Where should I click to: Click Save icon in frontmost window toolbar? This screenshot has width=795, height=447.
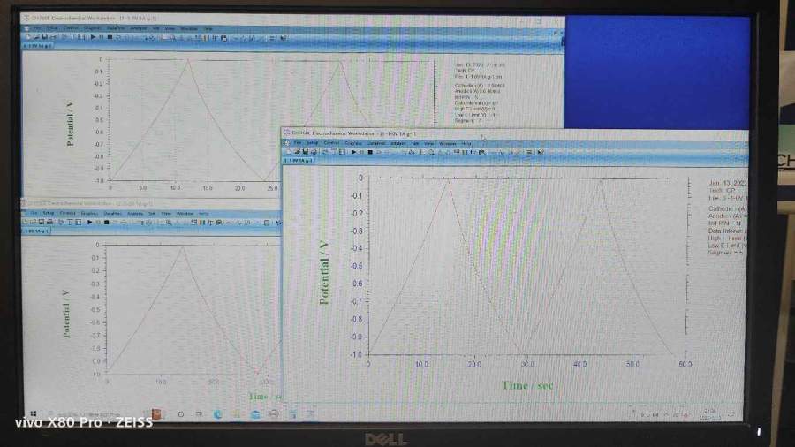(304, 152)
